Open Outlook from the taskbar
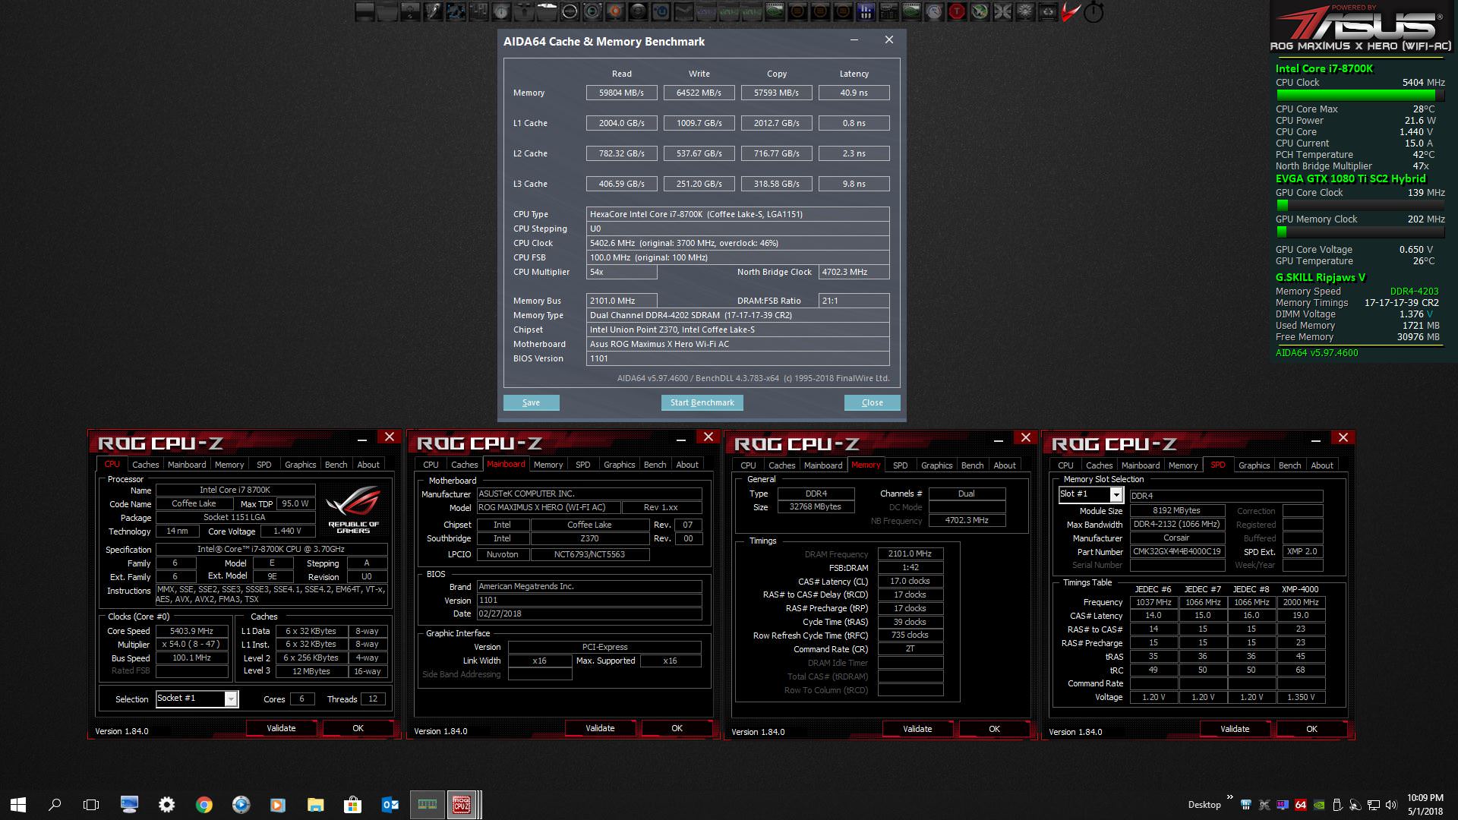Viewport: 1458px width, 820px height. 390,805
